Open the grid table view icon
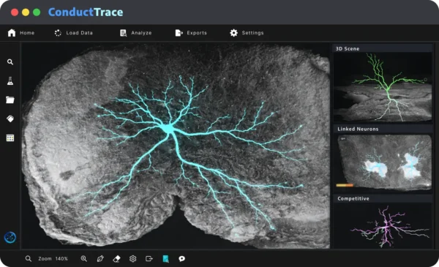Image resolution: width=439 pixels, height=267 pixels. click(10, 138)
